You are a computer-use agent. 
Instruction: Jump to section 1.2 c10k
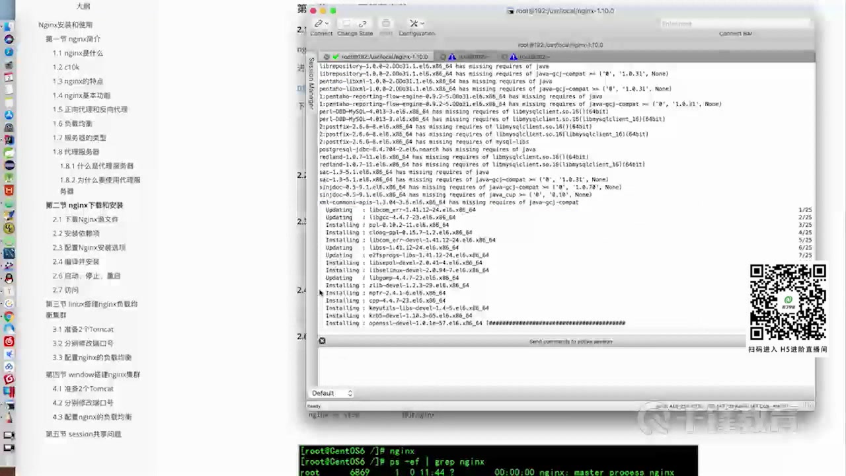coord(66,67)
